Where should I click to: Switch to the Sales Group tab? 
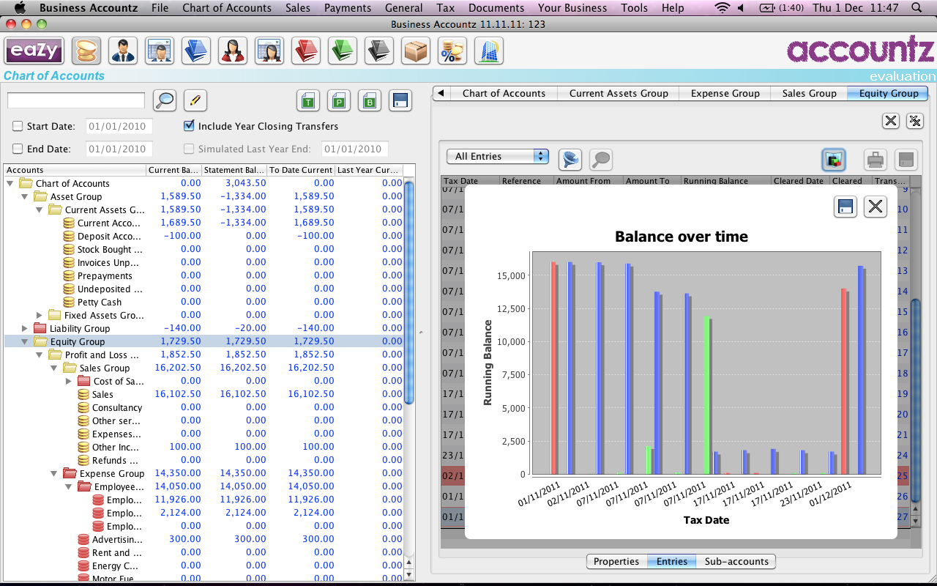[809, 93]
